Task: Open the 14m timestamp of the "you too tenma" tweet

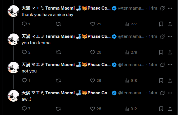Action: [153, 36]
